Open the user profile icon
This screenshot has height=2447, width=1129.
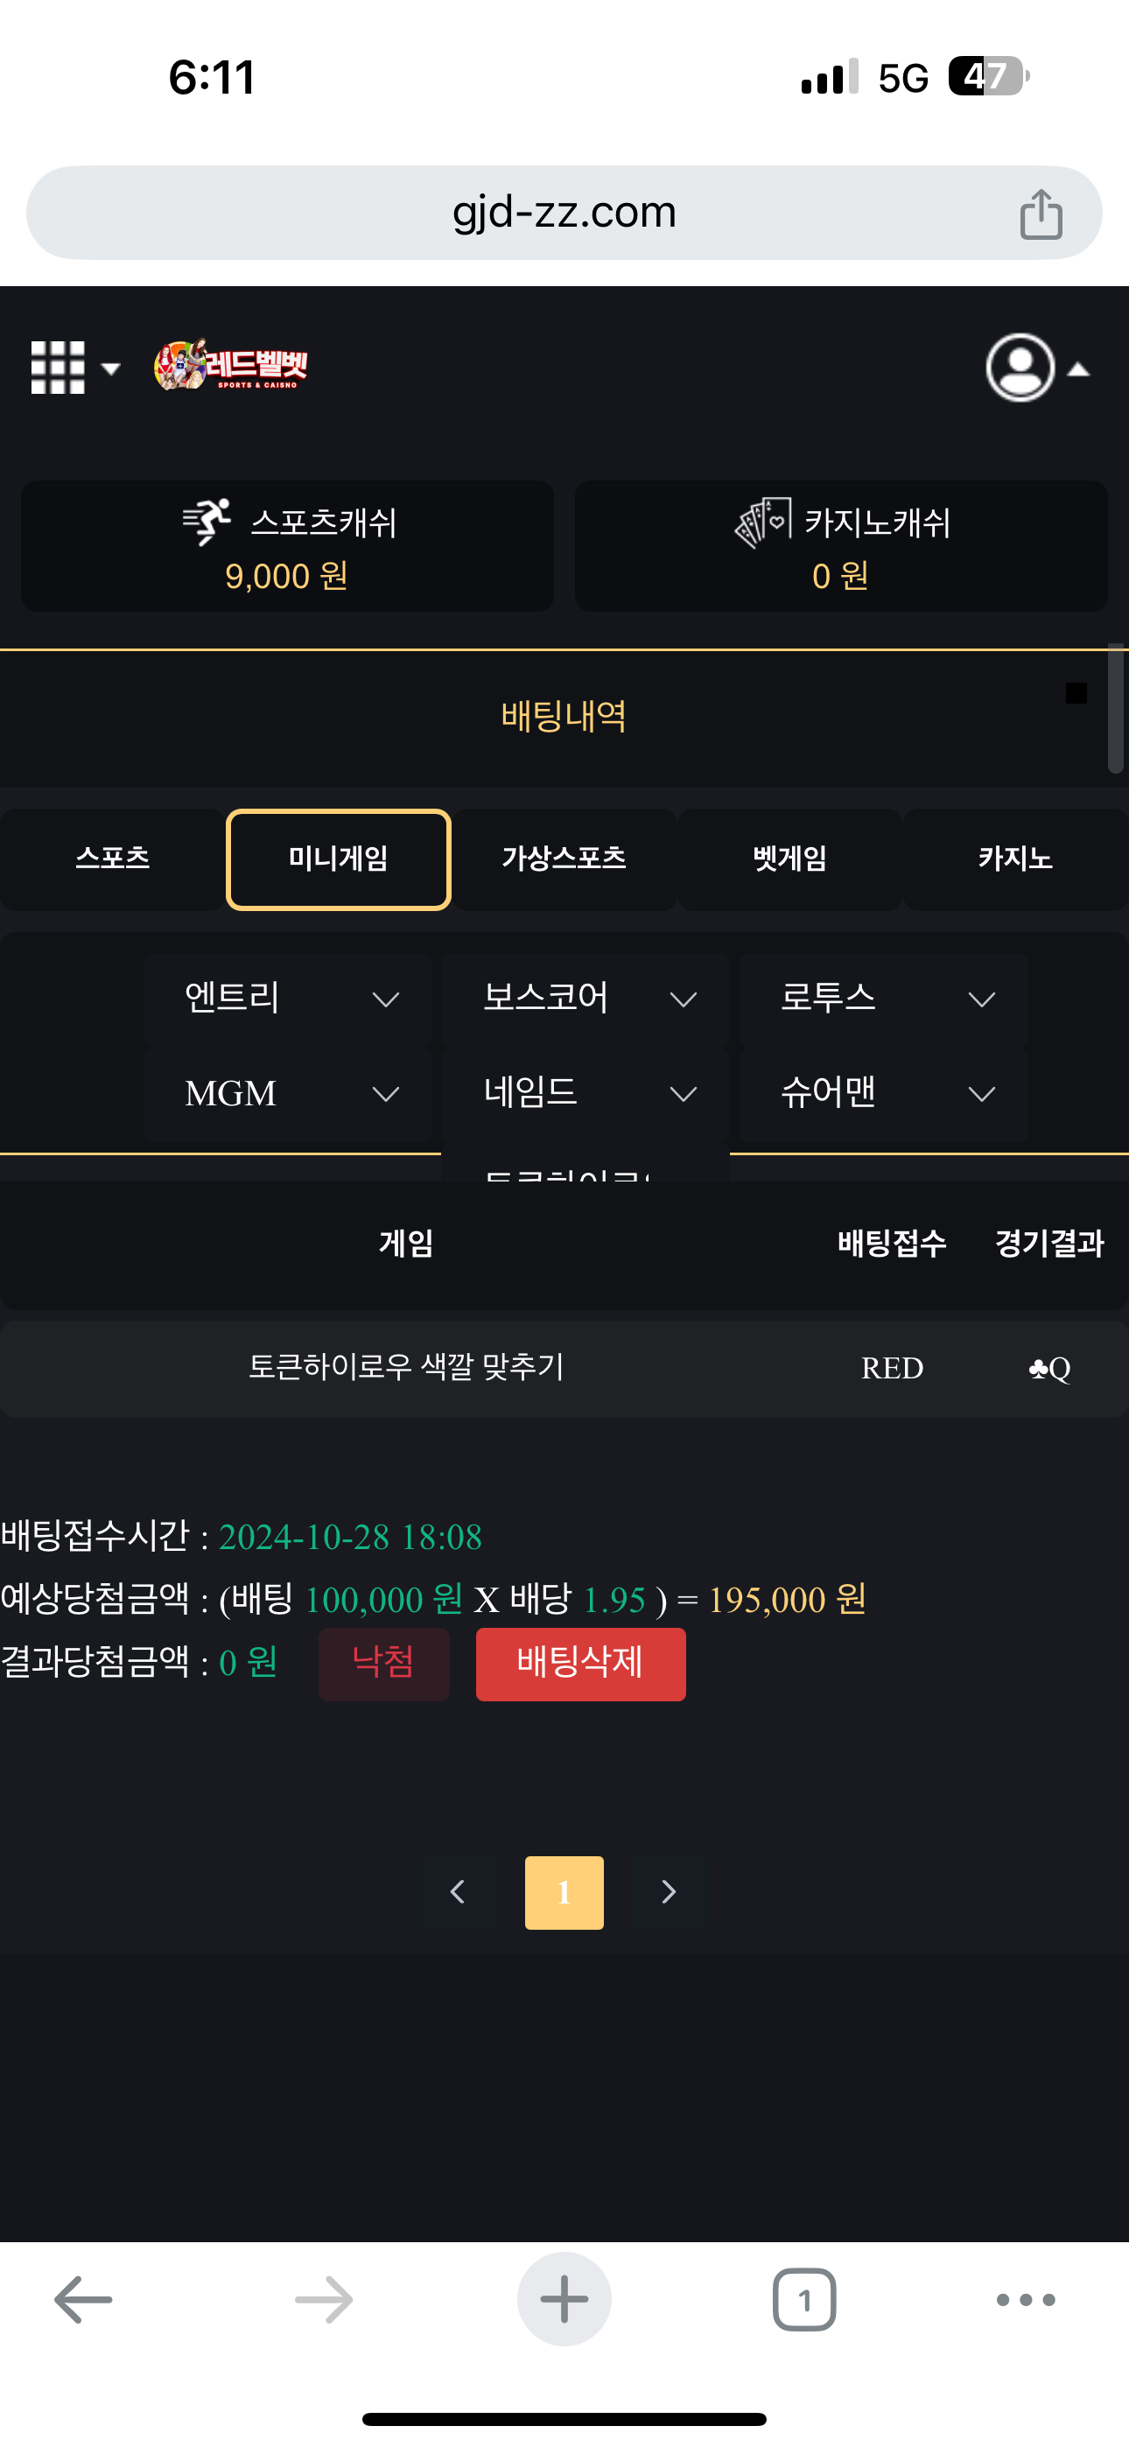pos(1020,368)
